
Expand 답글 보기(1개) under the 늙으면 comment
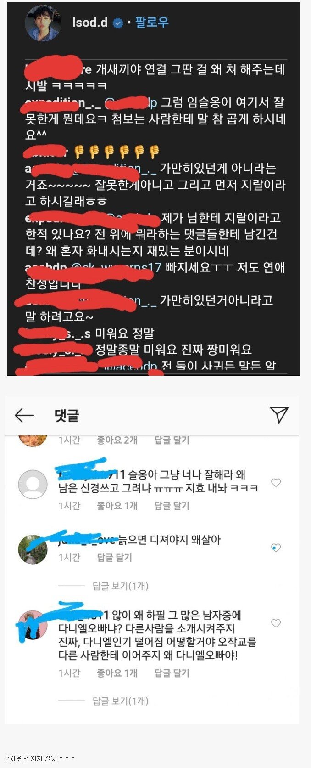pos(121,586)
